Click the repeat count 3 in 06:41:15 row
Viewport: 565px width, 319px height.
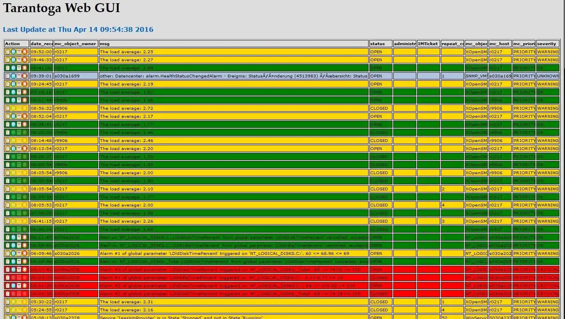[x=443, y=221]
